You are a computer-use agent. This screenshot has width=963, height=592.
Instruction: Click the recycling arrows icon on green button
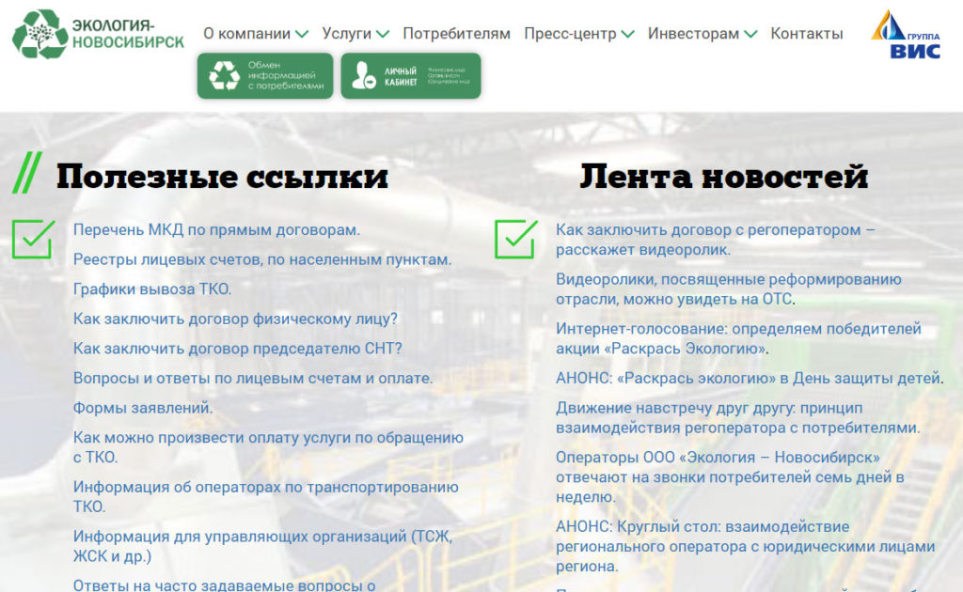(224, 76)
